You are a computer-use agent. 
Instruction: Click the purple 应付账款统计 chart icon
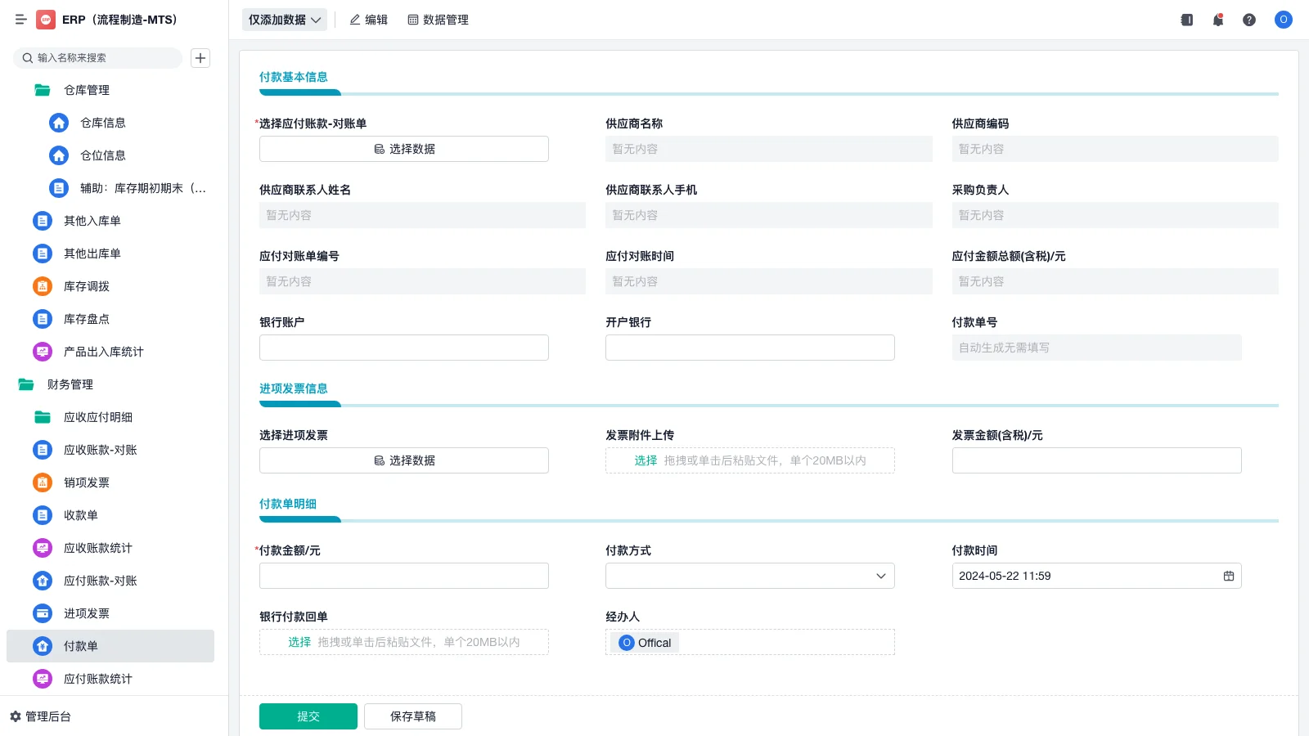point(43,679)
